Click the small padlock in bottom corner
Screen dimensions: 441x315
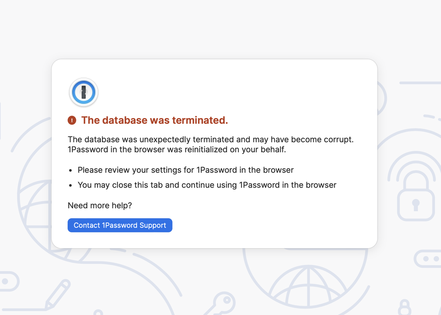tap(404, 308)
